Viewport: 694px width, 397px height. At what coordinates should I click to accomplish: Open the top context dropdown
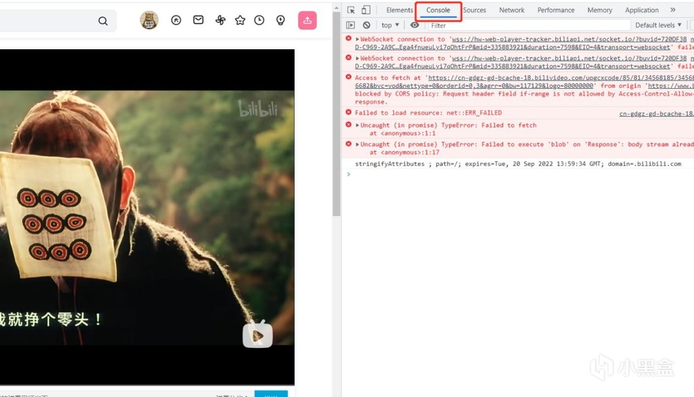click(390, 25)
